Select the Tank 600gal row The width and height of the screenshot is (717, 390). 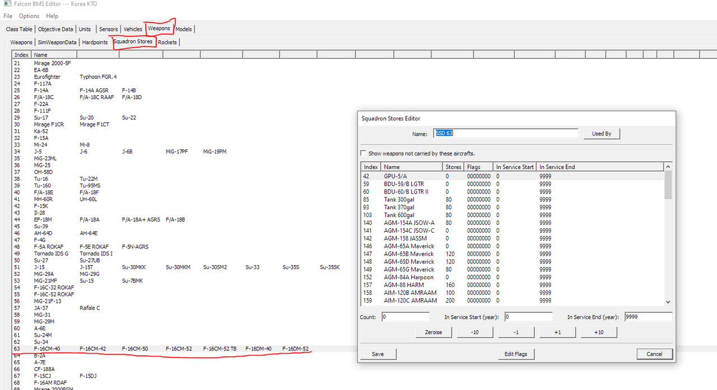coord(513,215)
